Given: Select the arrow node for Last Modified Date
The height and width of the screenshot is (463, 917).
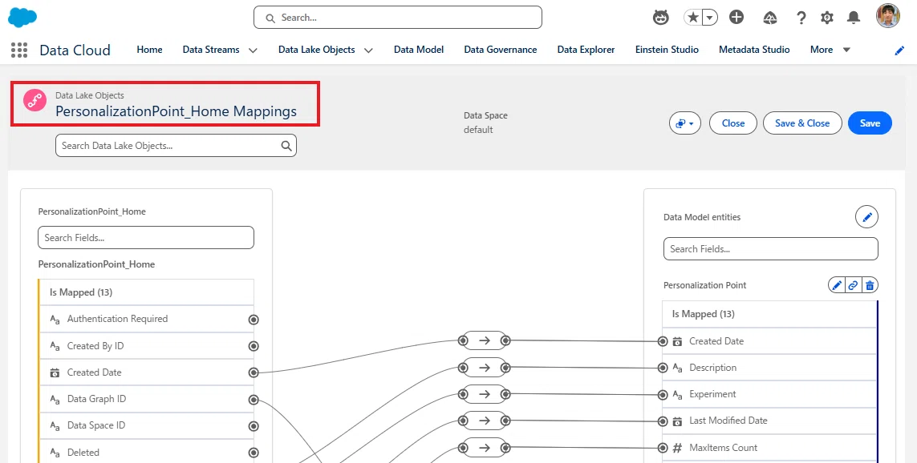Looking at the screenshot, I should pos(485,421).
